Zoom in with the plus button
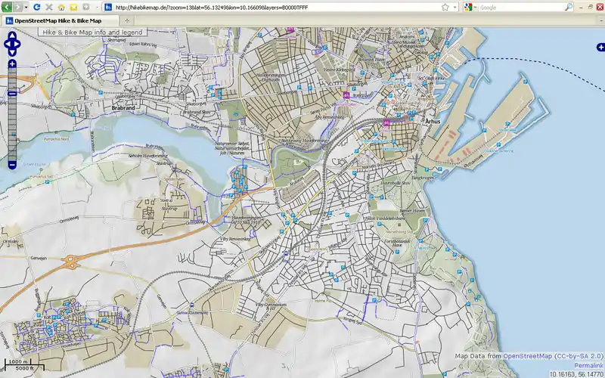 (12, 64)
